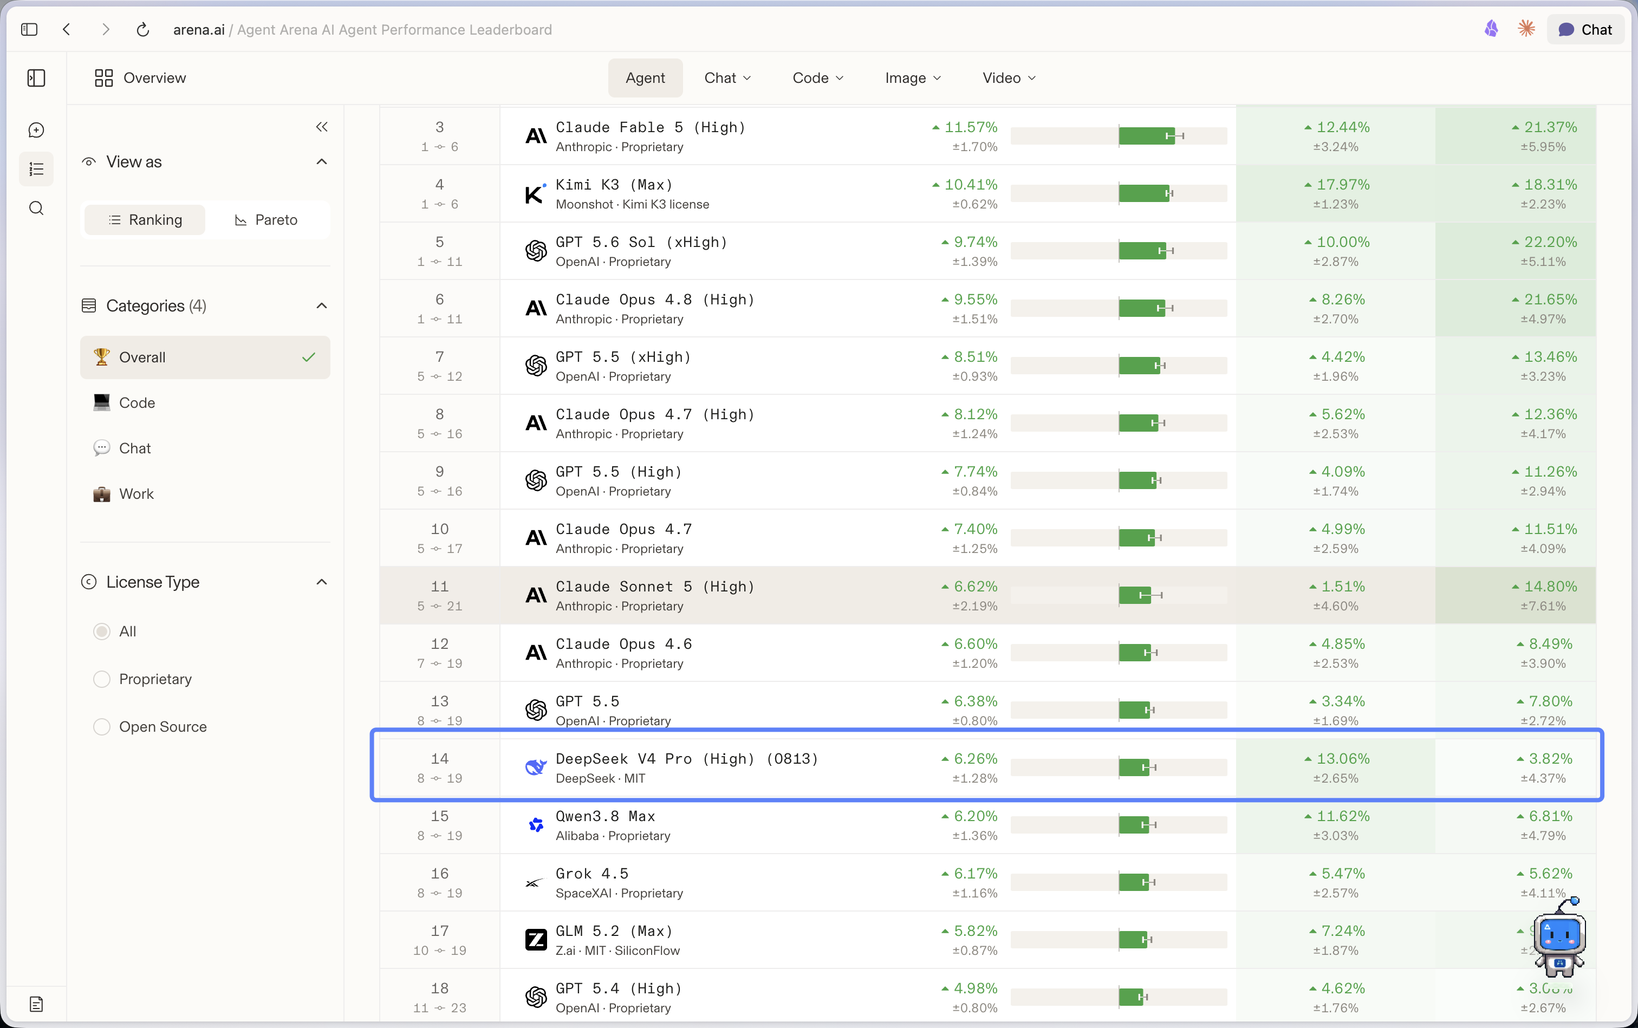The image size is (1638, 1028).
Task: Switch to Ranking view
Action: coord(145,219)
